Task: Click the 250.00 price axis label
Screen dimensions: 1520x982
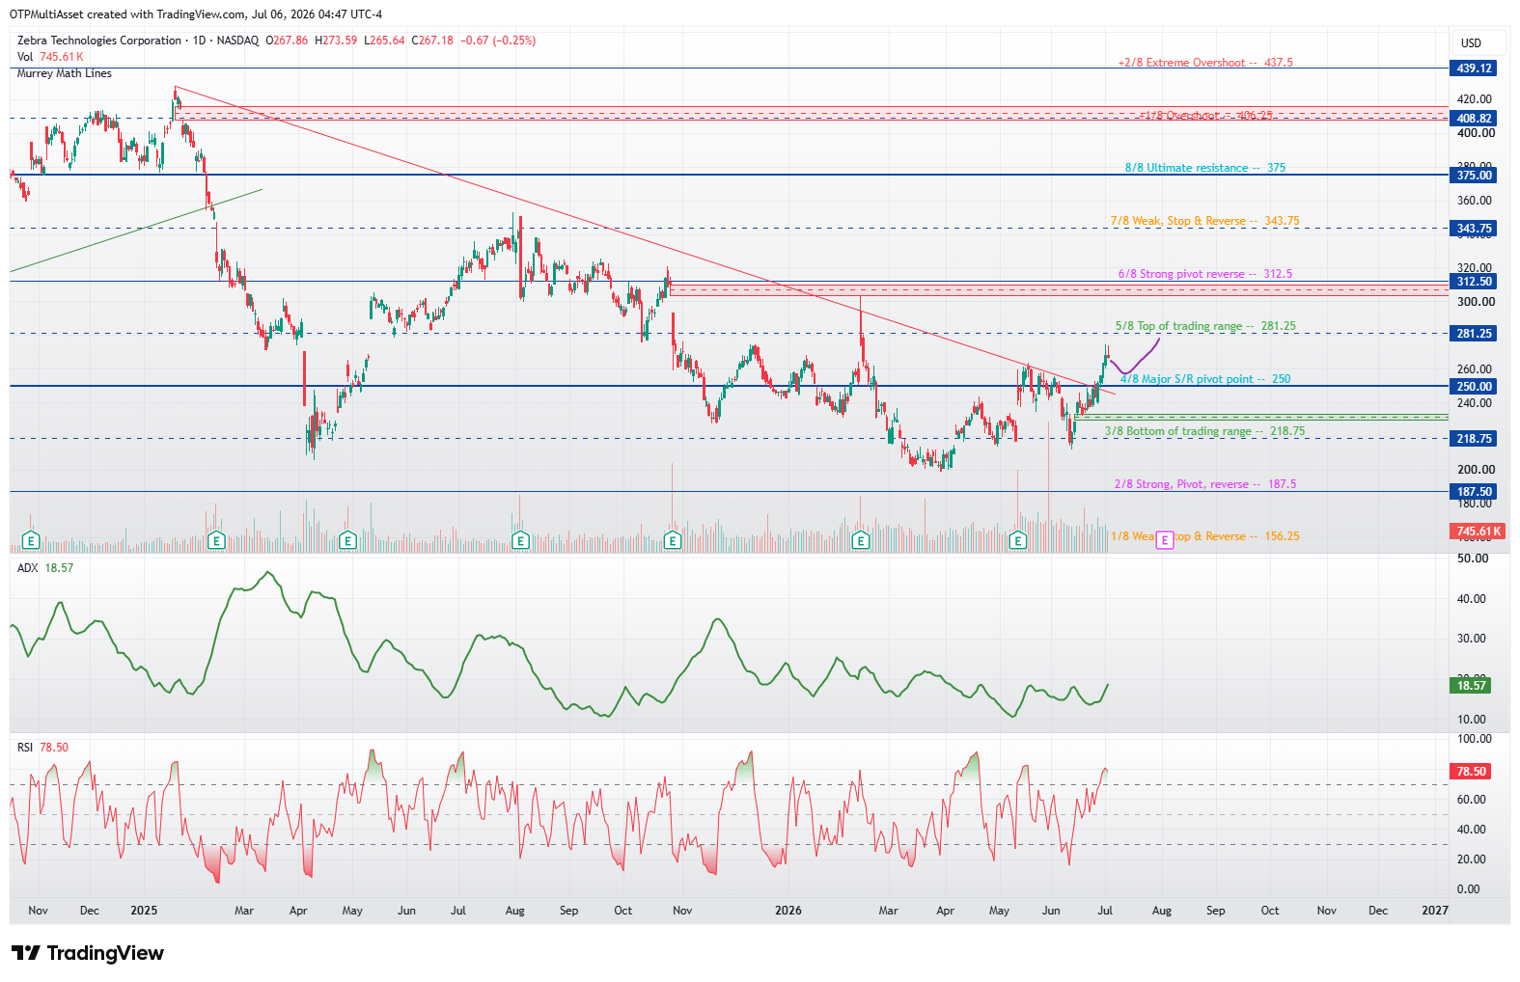Action: [1474, 386]
